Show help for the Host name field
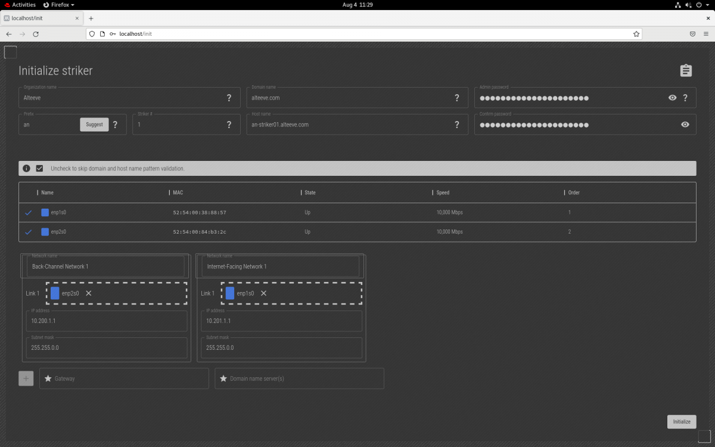The image size is (715, 447). coord(457,125)
